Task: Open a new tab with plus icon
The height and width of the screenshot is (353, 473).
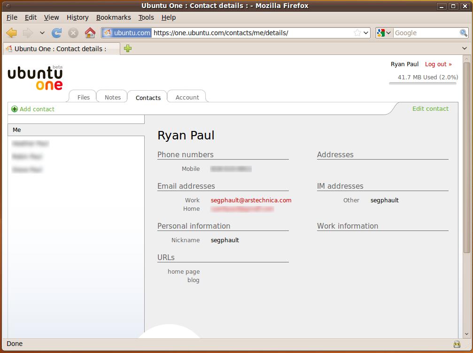Action: [x=128, y=48]
